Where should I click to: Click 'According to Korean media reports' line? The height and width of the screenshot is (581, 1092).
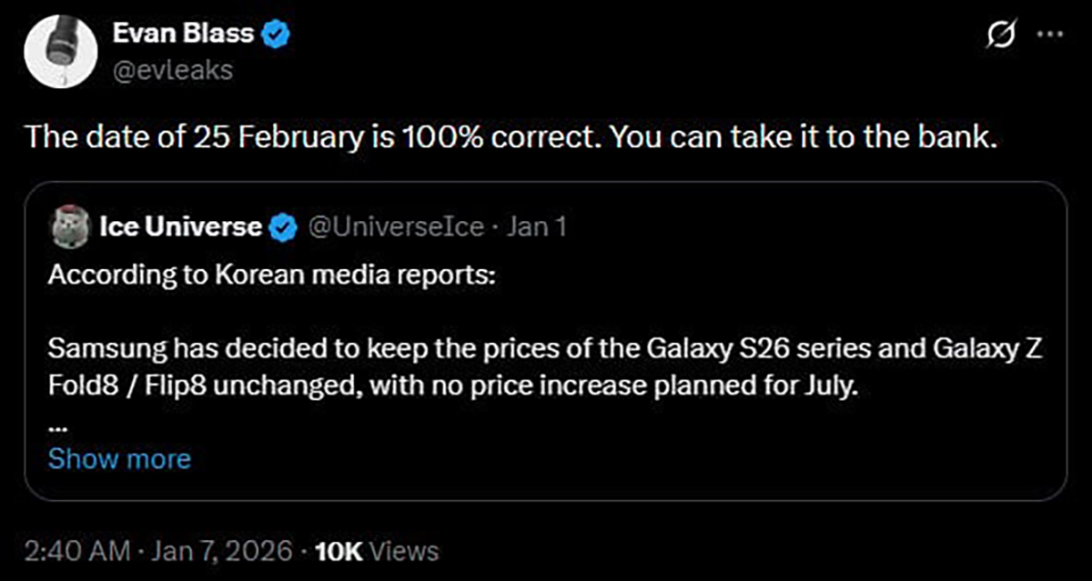point(272,275)
